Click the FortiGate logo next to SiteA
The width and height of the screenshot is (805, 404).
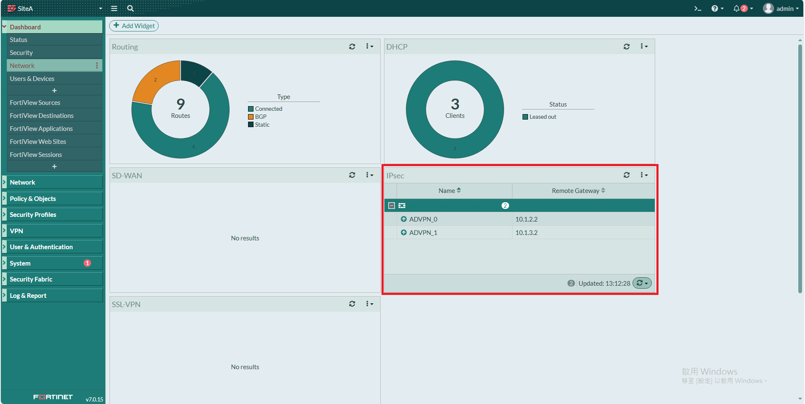pos(11,8)
